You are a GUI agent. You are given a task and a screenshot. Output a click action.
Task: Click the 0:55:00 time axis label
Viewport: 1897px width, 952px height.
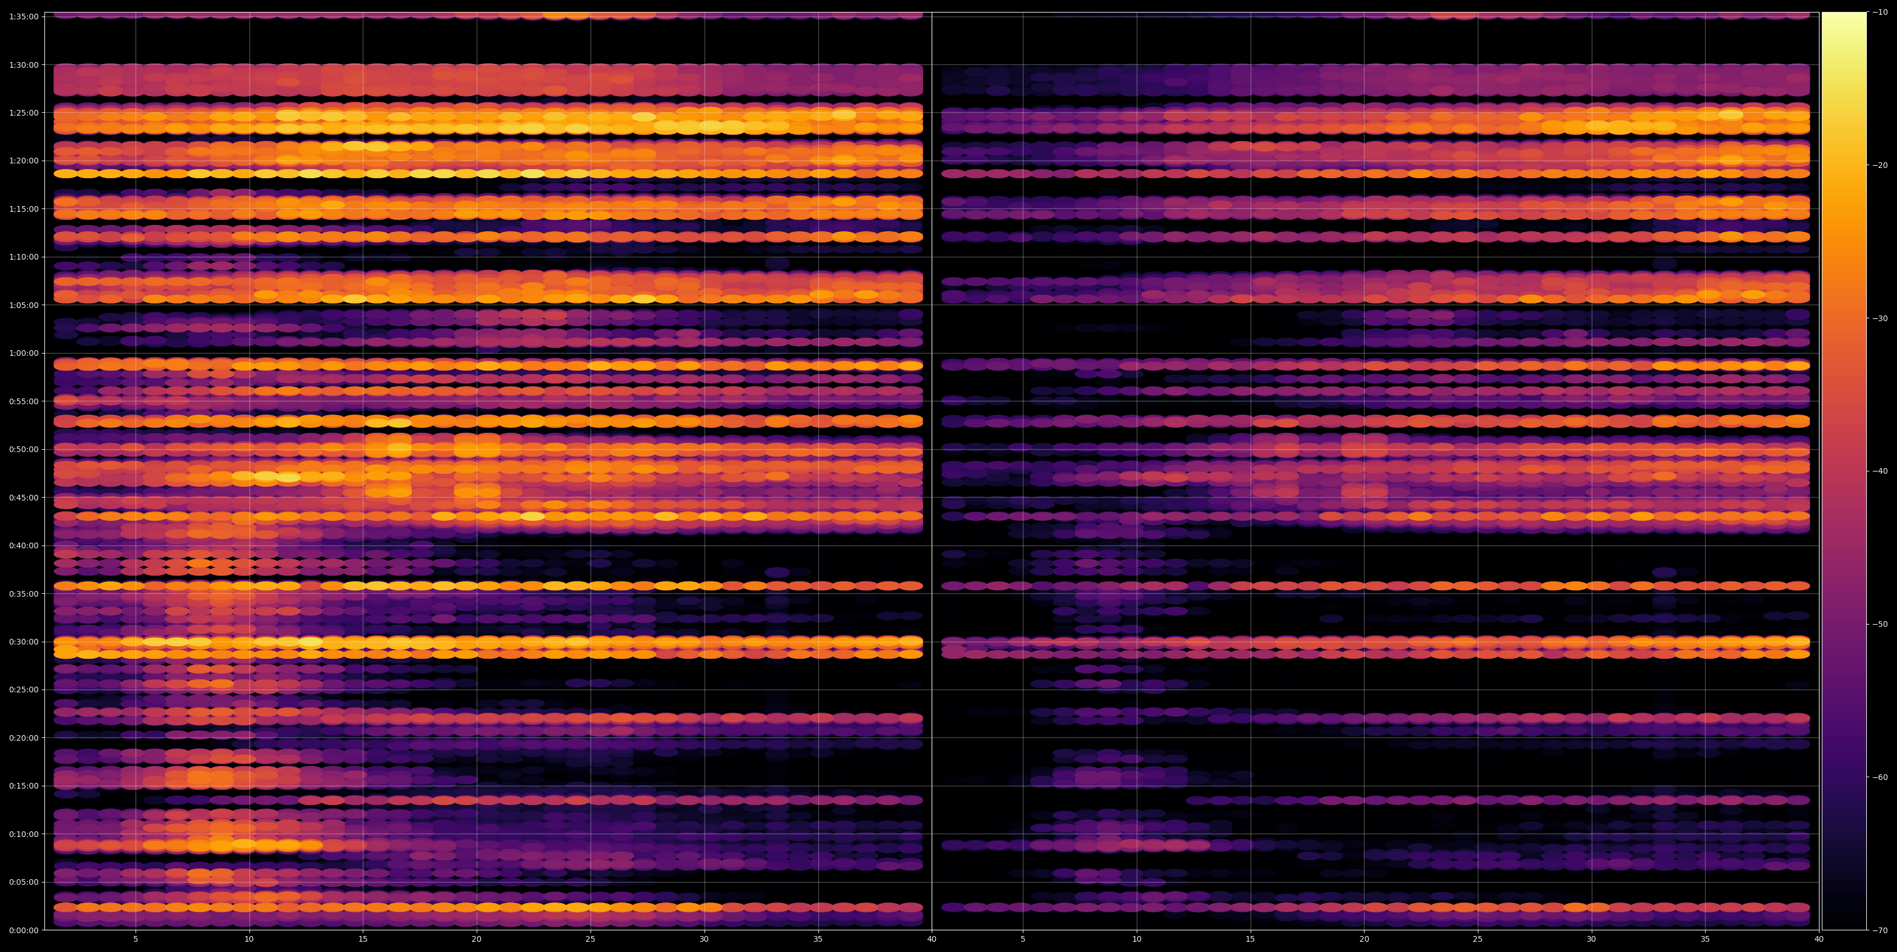(23, 401)
